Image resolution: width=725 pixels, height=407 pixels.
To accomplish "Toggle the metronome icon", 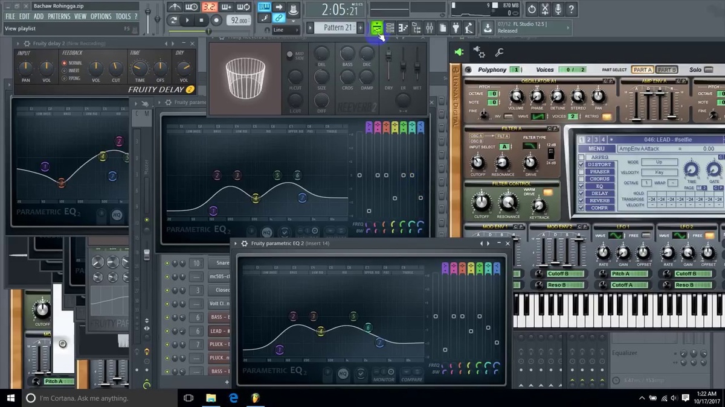I will [x=175, y=7].
